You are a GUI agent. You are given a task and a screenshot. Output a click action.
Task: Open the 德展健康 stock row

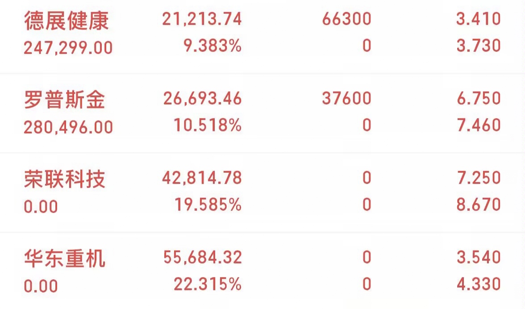[x=262, y=33]
